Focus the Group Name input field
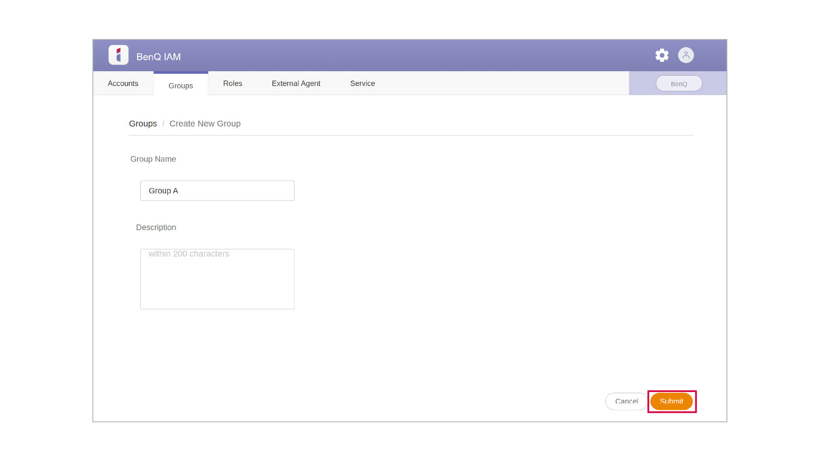The width and height of the screenshot is (820, 461). coord(217,191)
